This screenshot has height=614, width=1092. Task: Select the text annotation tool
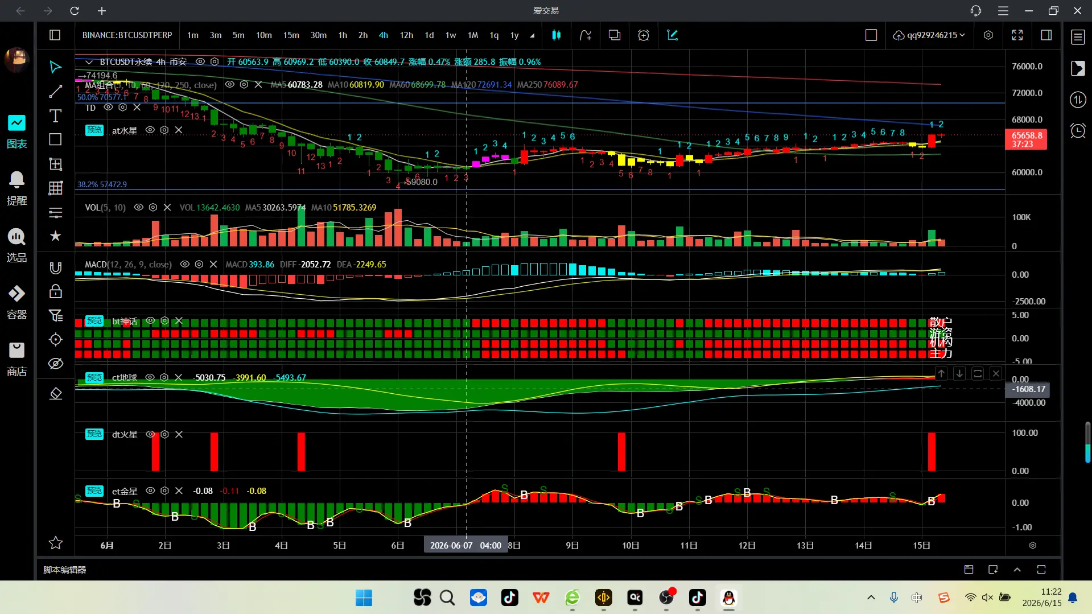tap(55, 116)
